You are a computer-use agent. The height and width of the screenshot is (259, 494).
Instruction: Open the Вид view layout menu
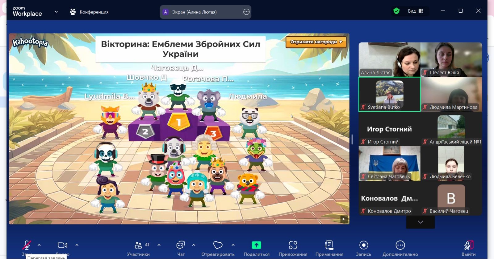pos(416,11)
